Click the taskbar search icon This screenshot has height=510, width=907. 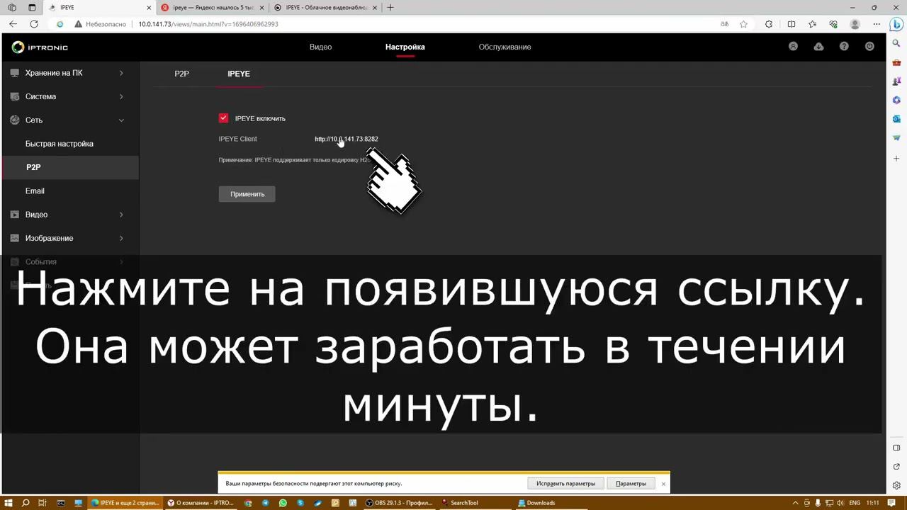[26, 503]
